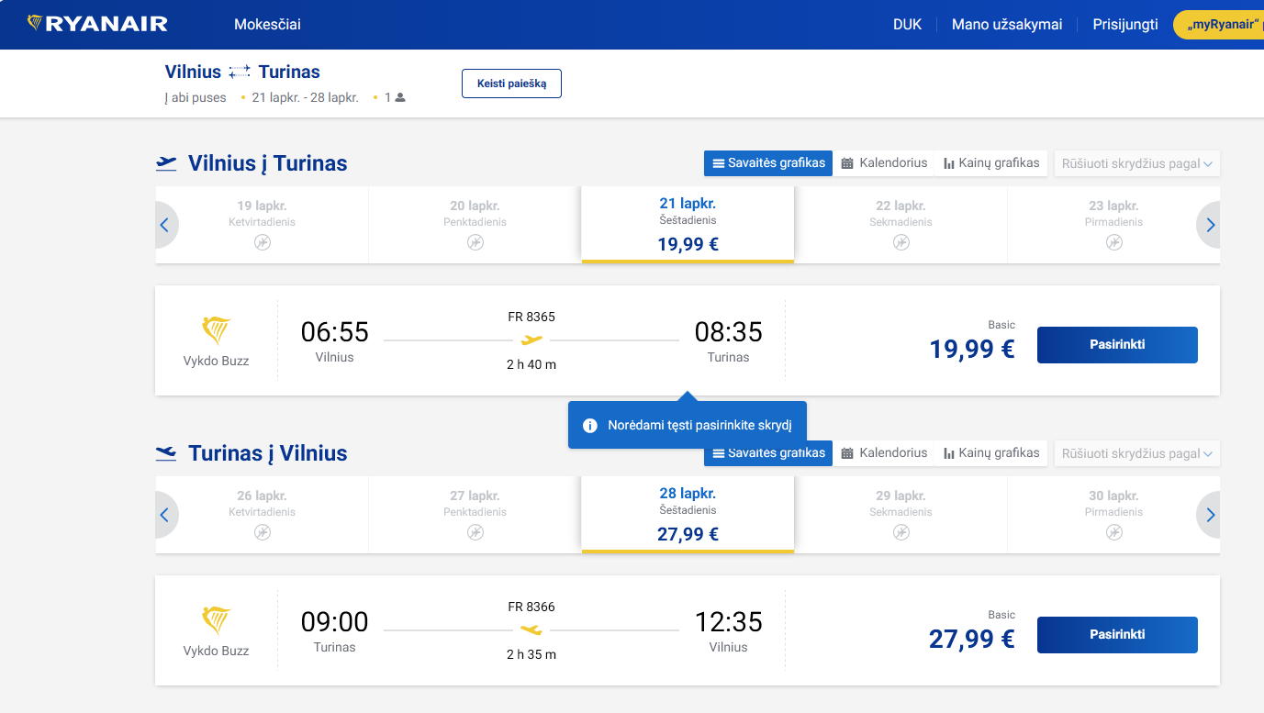Click the 06:55 Vilnius departure time

(335, 331)
